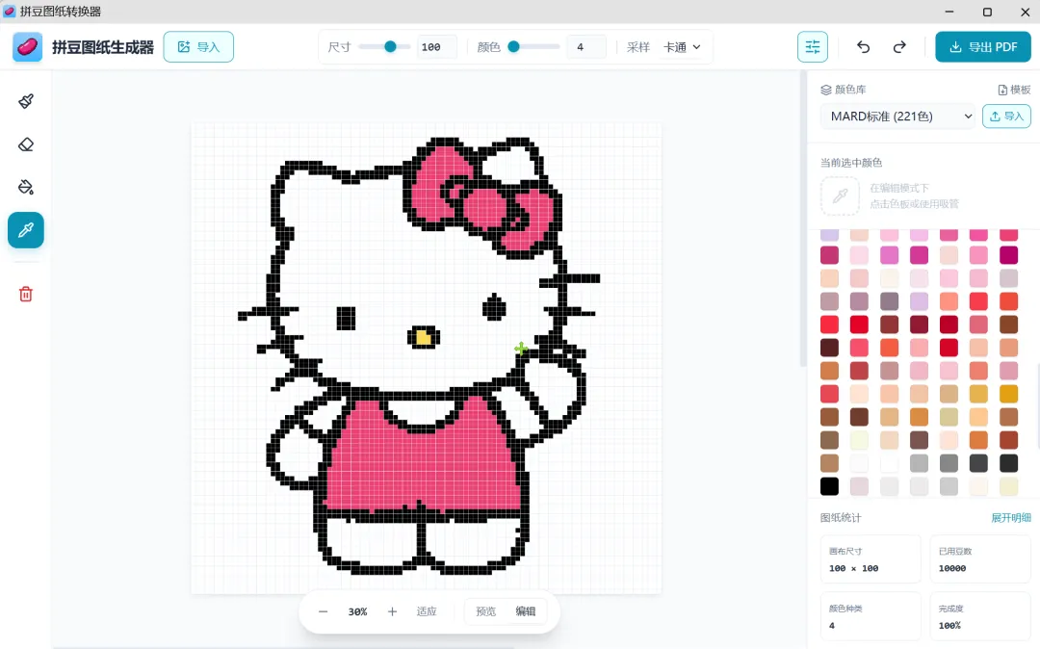1040x649 pixels.
Task: Close the 拼豆图纸转换器 window
Action: [x=1025, y=12]
